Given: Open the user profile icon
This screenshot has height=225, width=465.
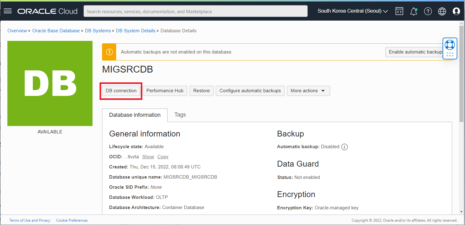Looking at the screenshot, I should tap(456, 11).
